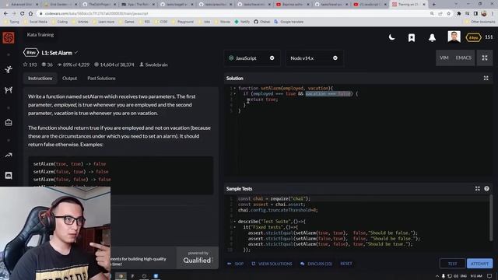Screen dimensions: 498x280
Task: Submit with the ATTEMPT button
Action: click(x=479, y=264)
